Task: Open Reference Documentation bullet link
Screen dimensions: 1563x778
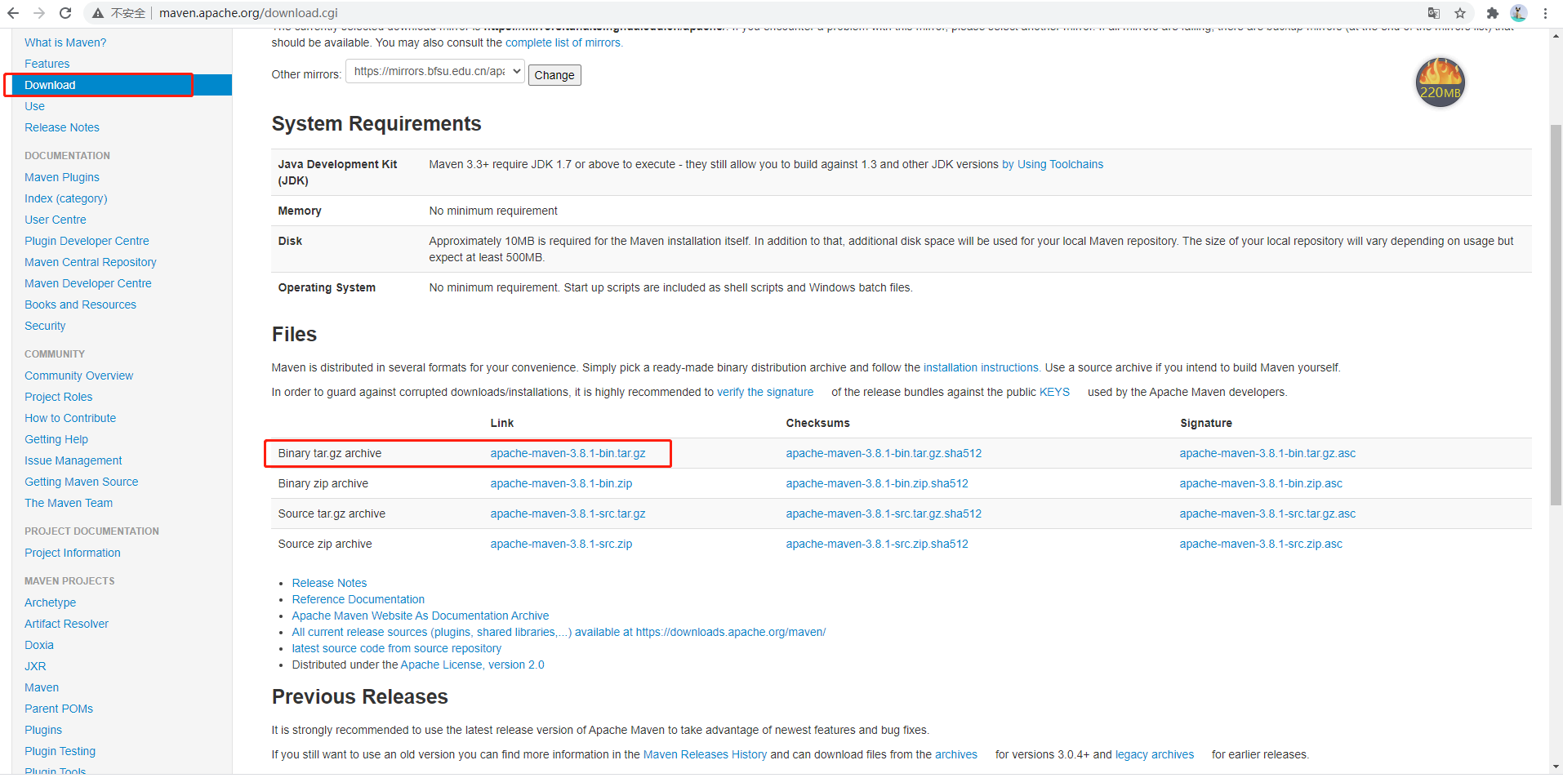Action: pyautogui.click(x=358, y=599)
